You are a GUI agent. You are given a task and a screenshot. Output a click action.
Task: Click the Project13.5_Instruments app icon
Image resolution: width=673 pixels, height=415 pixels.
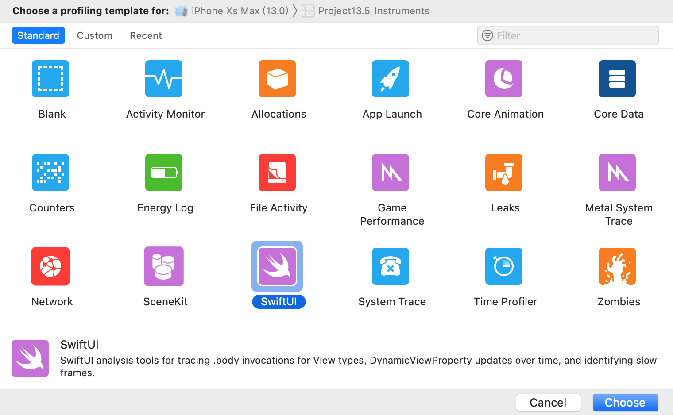(x=308, y=11)
